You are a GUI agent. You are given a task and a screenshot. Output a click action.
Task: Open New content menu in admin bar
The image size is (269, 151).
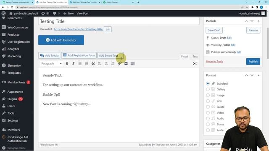pos(69,13)
